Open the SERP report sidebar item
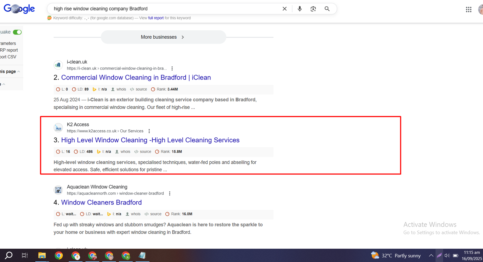This screenshot has width=483, height=262. pyautogui.click(x=9, y=50)
